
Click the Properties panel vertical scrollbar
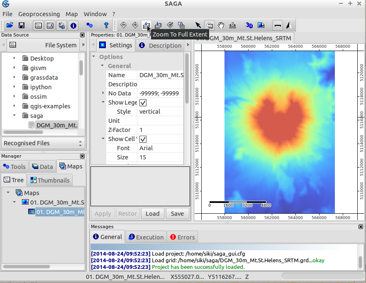(x=187, y=78)
